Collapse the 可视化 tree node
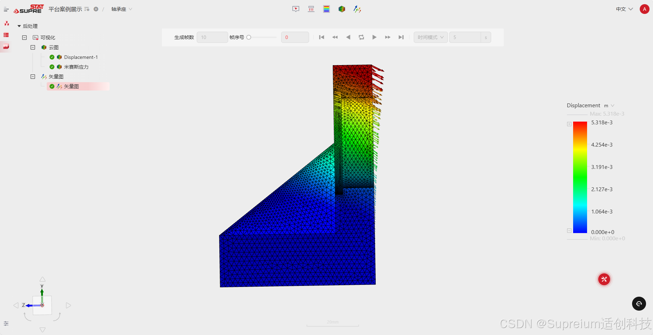 (24, 38)
